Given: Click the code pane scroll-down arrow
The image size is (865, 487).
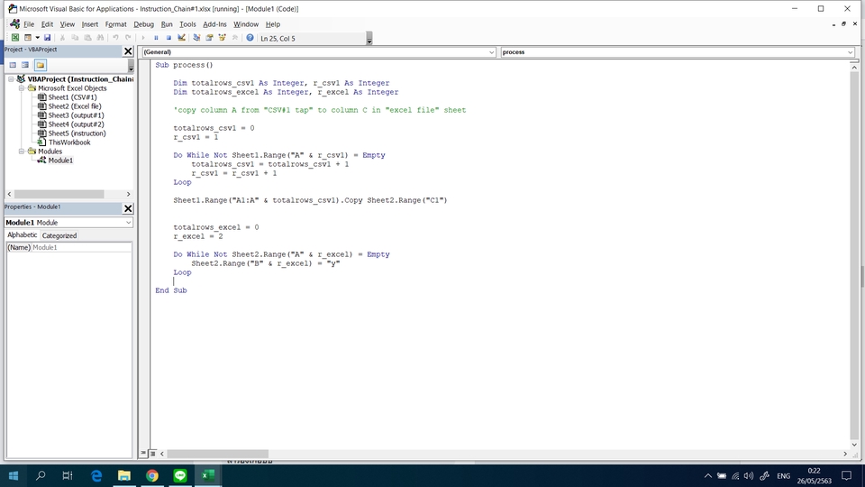Looking at the screenshot, I should (x=854, y=445).
